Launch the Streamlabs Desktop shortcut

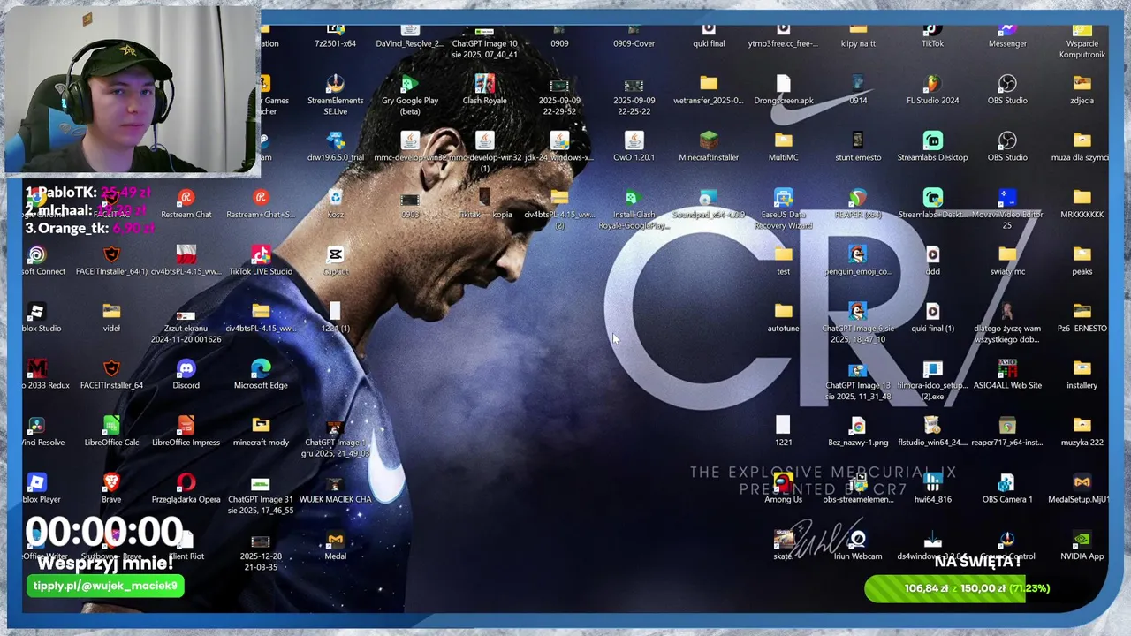pos(932,146)
